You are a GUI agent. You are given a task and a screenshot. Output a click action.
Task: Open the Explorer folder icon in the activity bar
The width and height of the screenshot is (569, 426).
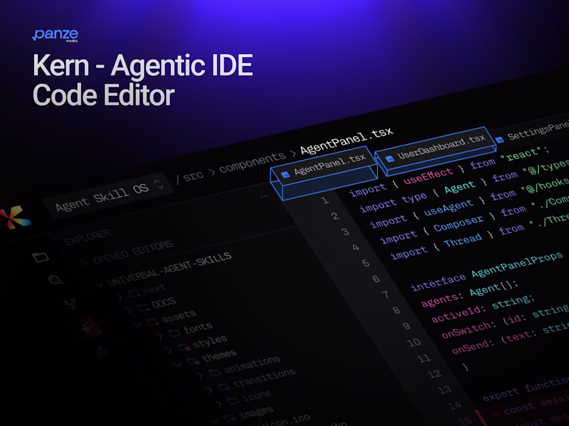pyautogui.click(x=40, y=257)
